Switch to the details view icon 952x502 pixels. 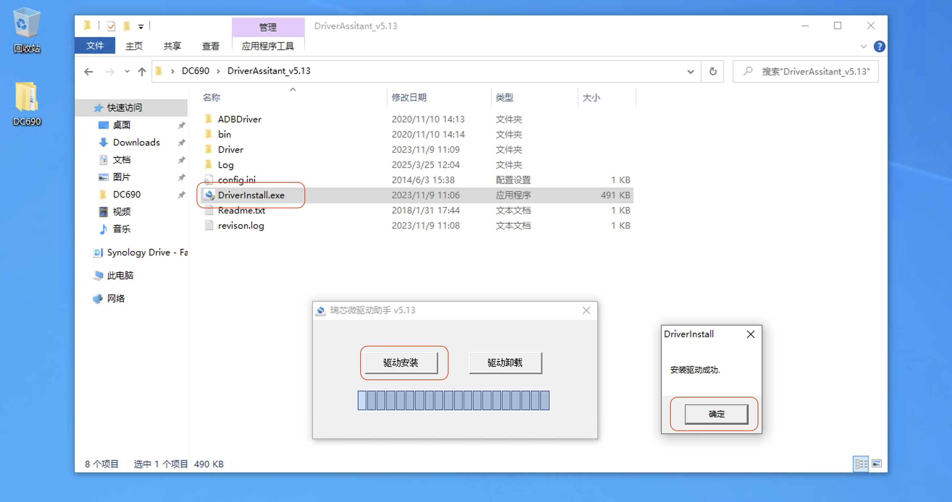[x=861, y=464]
